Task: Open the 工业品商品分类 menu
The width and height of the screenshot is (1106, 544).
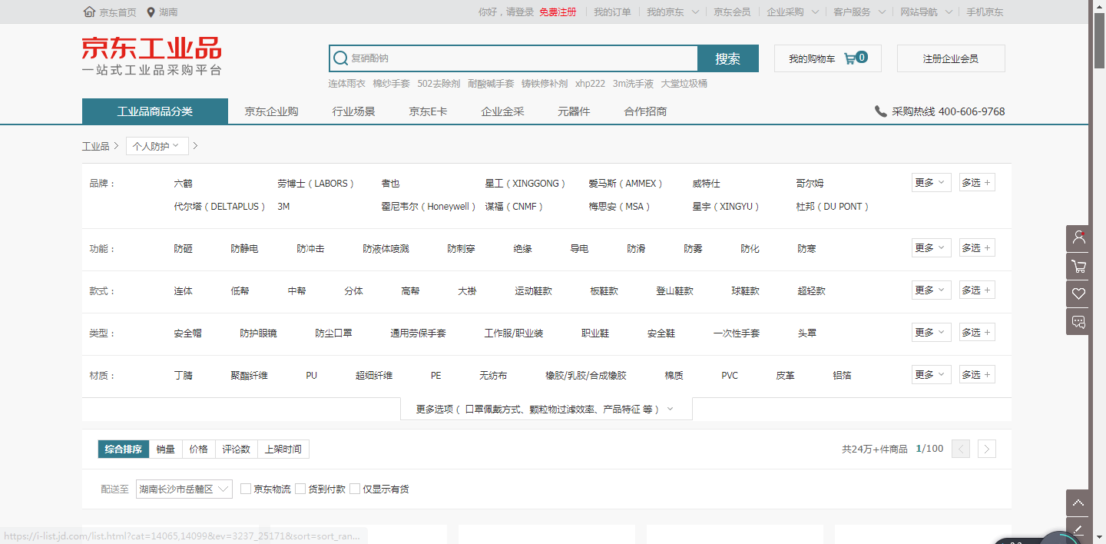Action: click(x=155, y=111)
